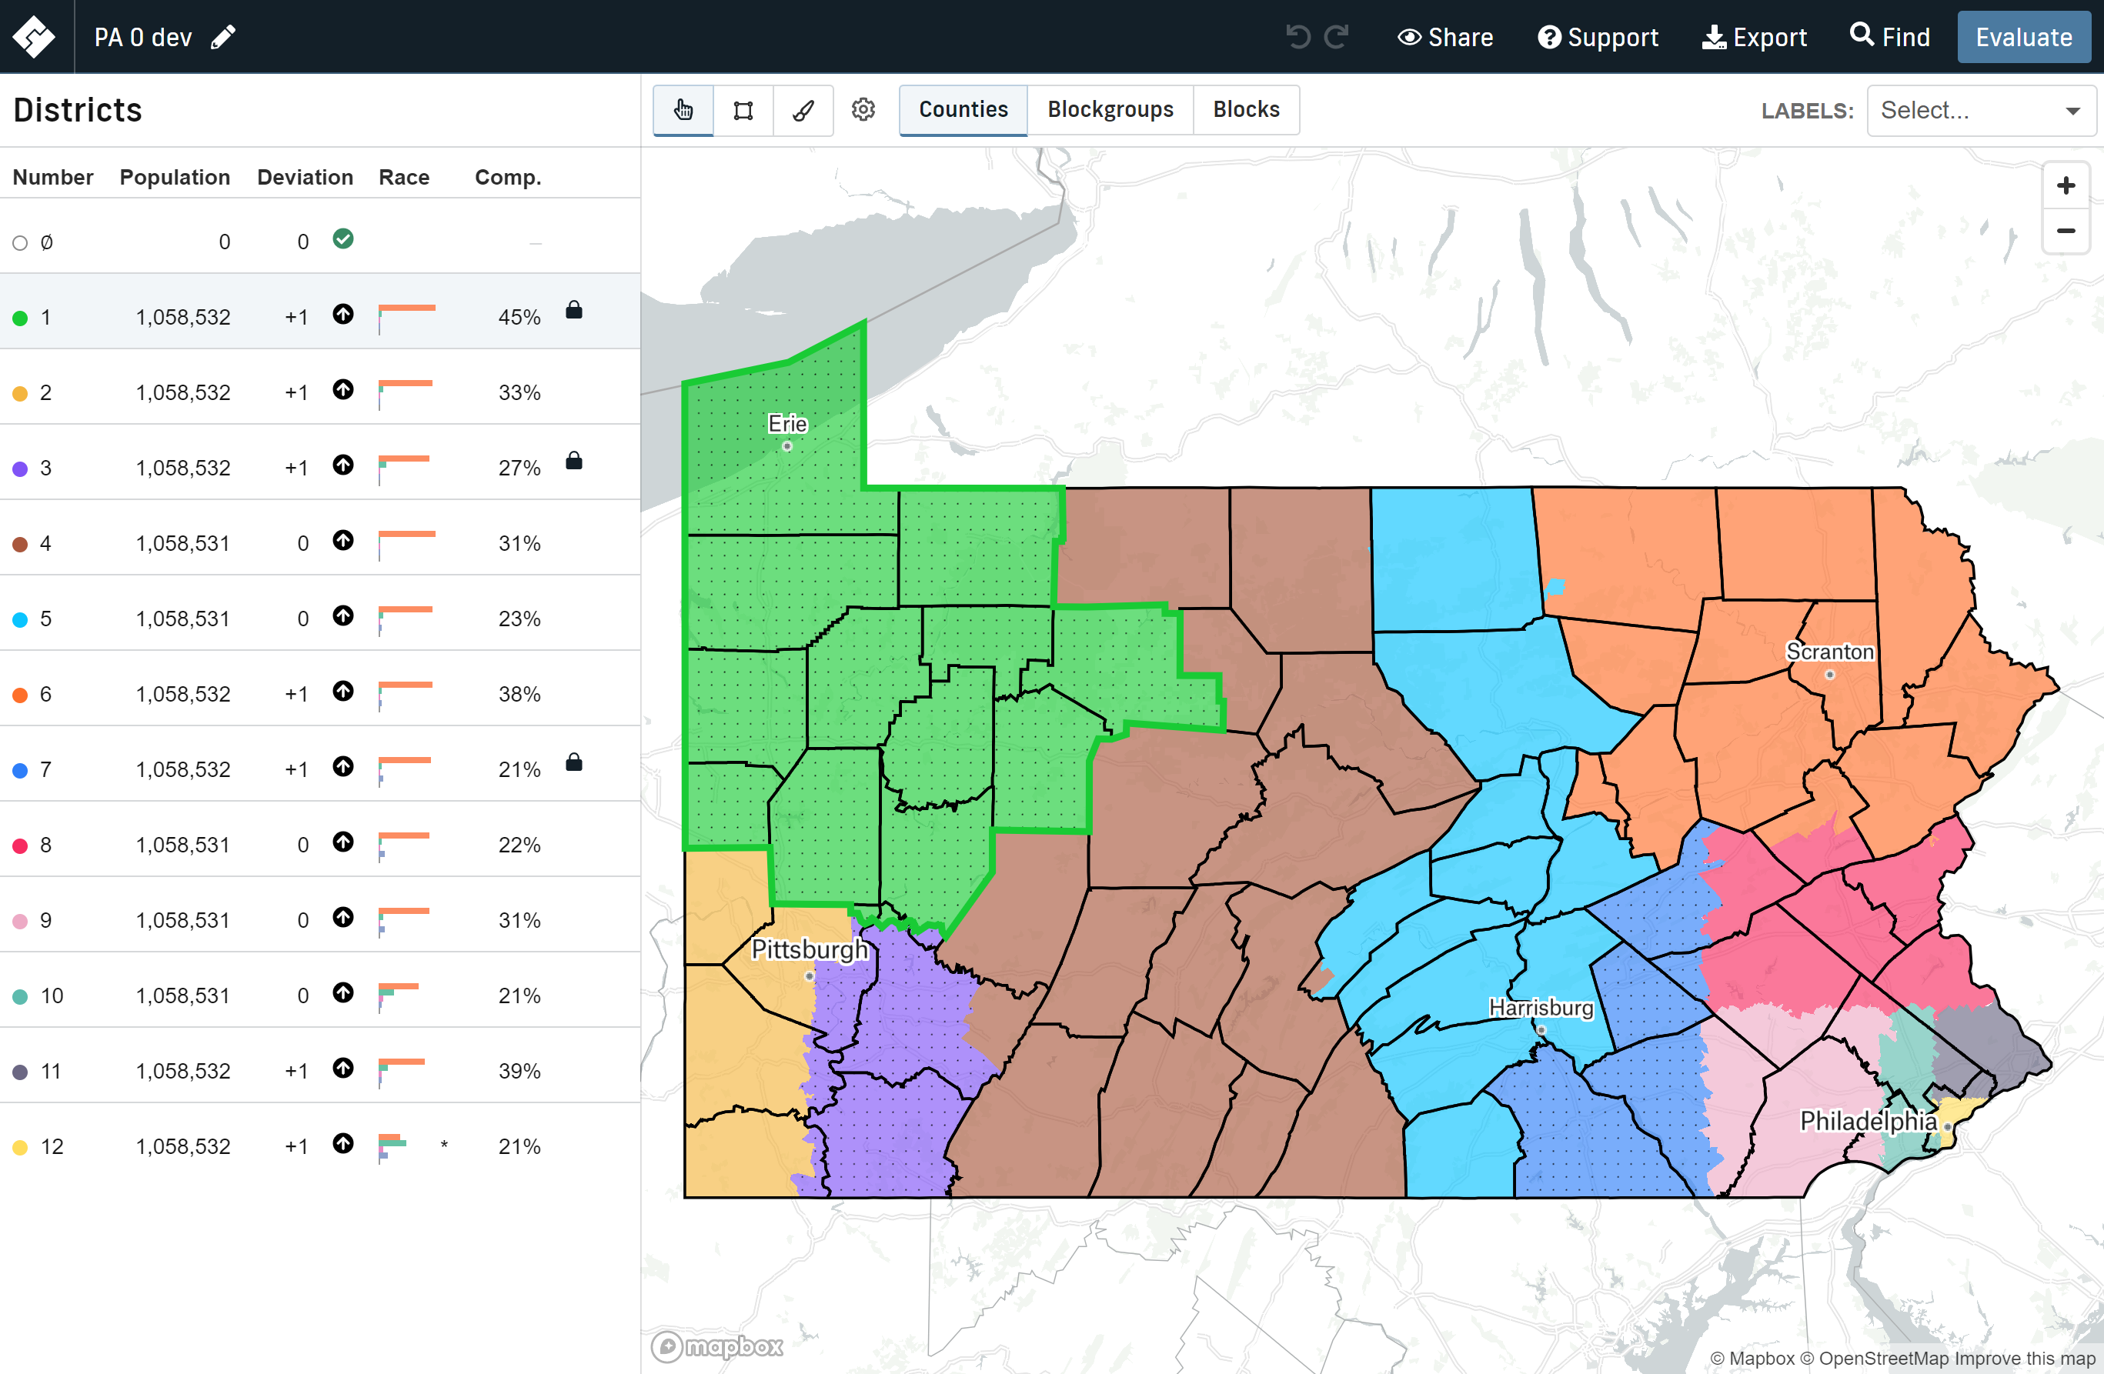2104x1374 pixels.
Task: Expand district 12 deviation arrow
Action: tap(343, 1144)
